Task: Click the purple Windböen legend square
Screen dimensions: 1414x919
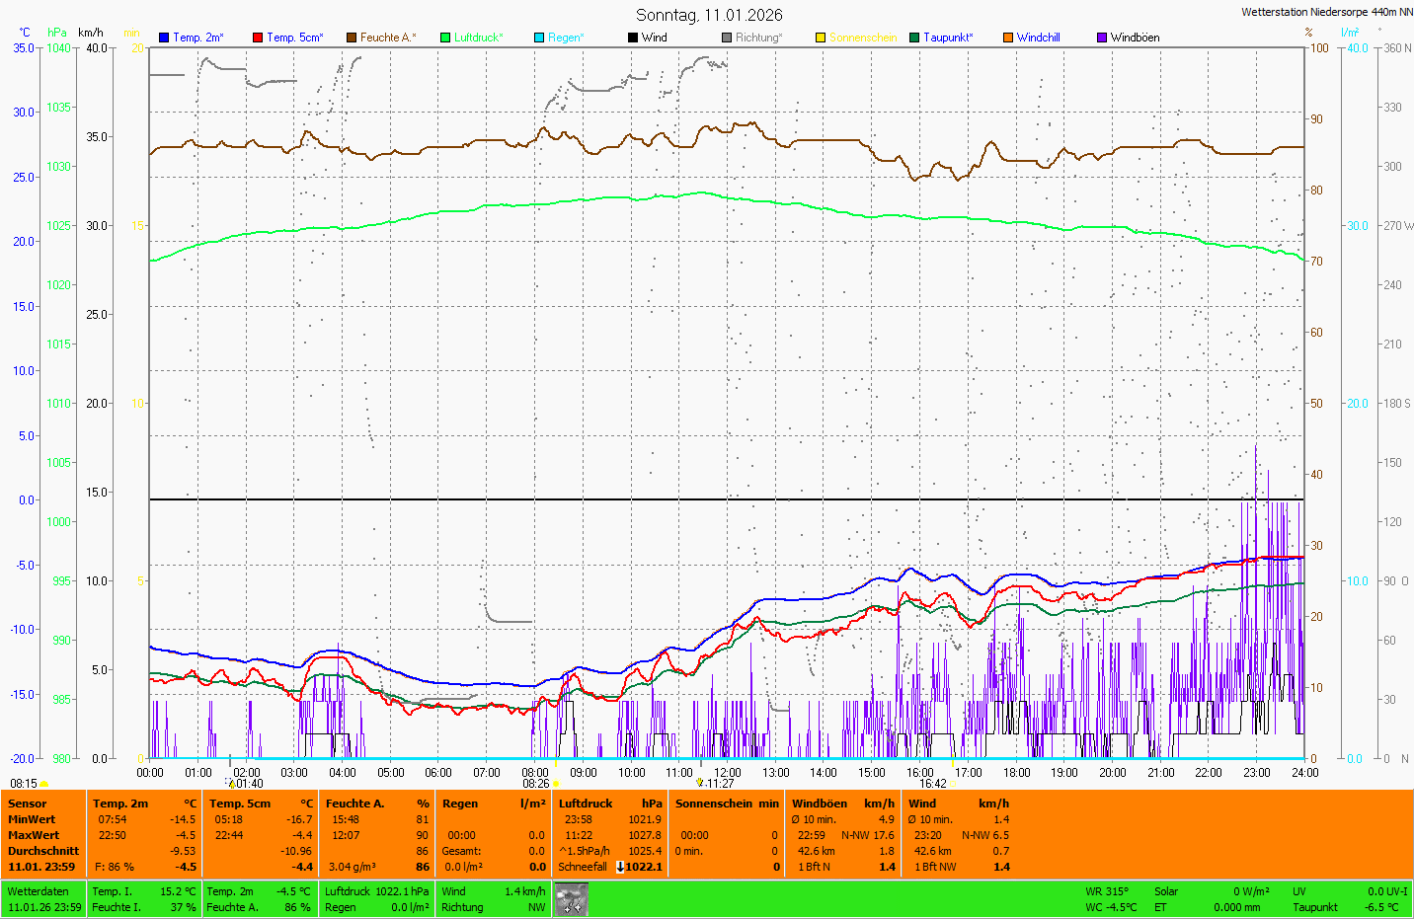Action: pyautogui.click(x=1102, y=38)
